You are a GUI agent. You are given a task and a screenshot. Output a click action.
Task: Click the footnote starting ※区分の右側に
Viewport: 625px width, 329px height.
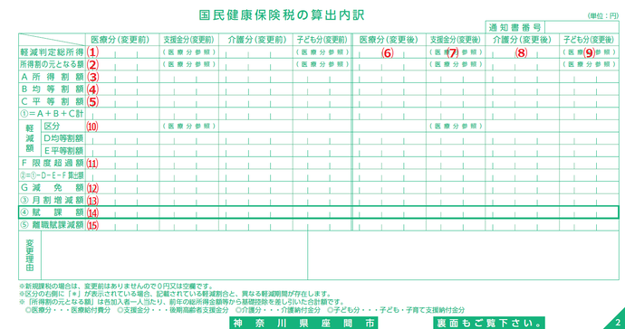(175, 295)
